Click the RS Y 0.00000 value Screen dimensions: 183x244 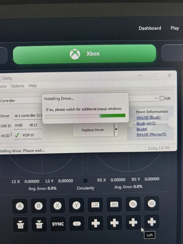click(152, 179)
